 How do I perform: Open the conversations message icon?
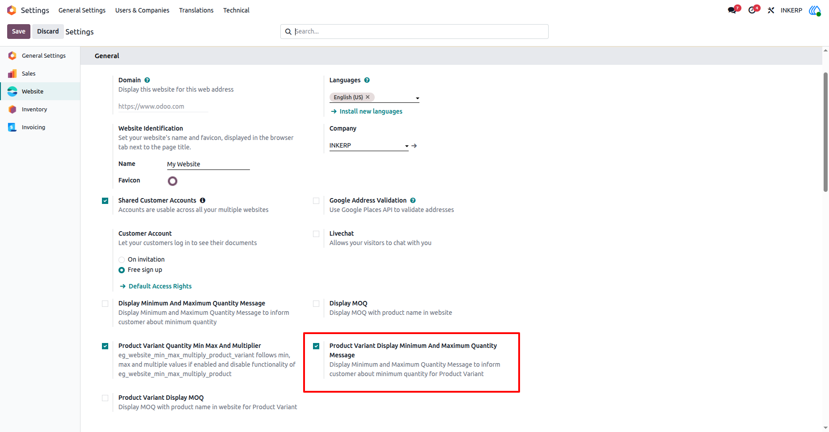732,10
